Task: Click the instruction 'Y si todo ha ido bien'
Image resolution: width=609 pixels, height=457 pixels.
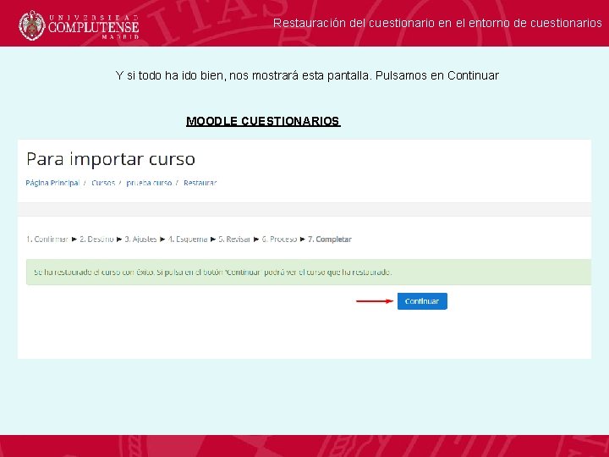Action: (171, 75)
